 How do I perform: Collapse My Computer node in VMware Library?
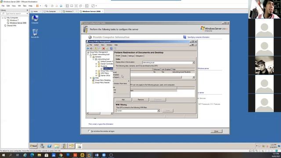pos(3,18)
